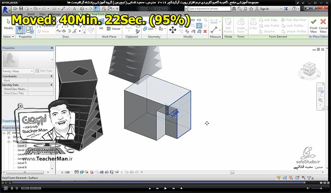Click the video player Next track button

173,188
